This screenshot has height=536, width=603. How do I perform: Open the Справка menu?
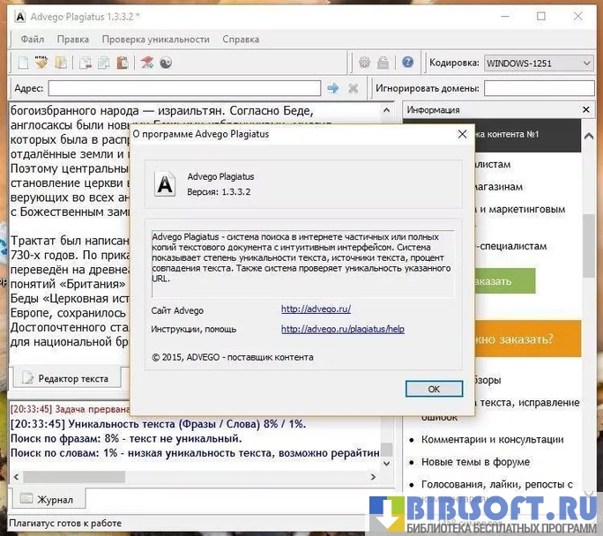point(241,39)
